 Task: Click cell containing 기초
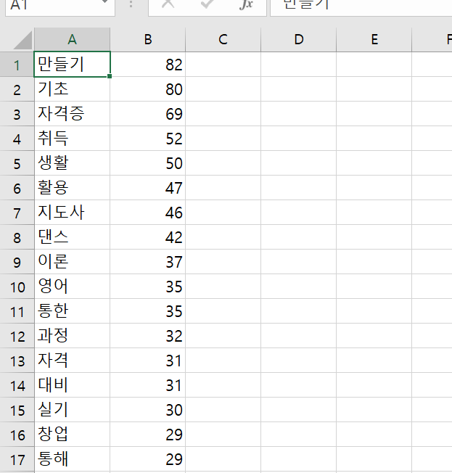click(72, 89)
